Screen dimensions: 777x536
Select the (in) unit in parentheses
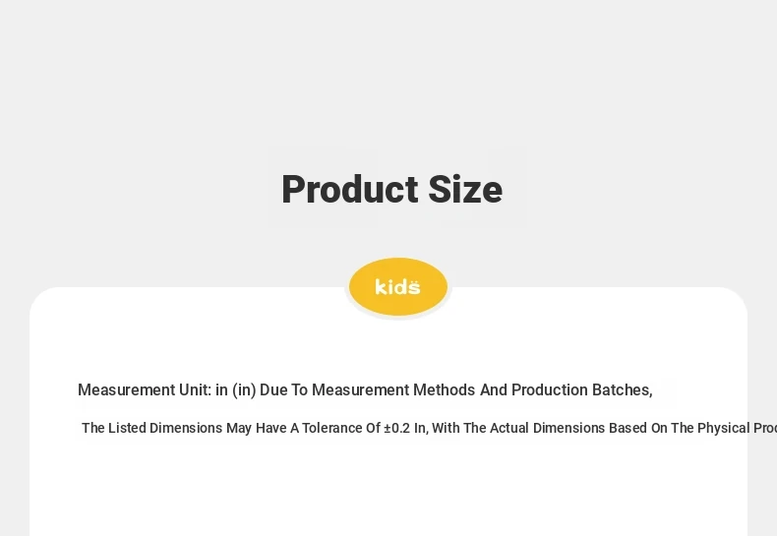pos(244,389)
